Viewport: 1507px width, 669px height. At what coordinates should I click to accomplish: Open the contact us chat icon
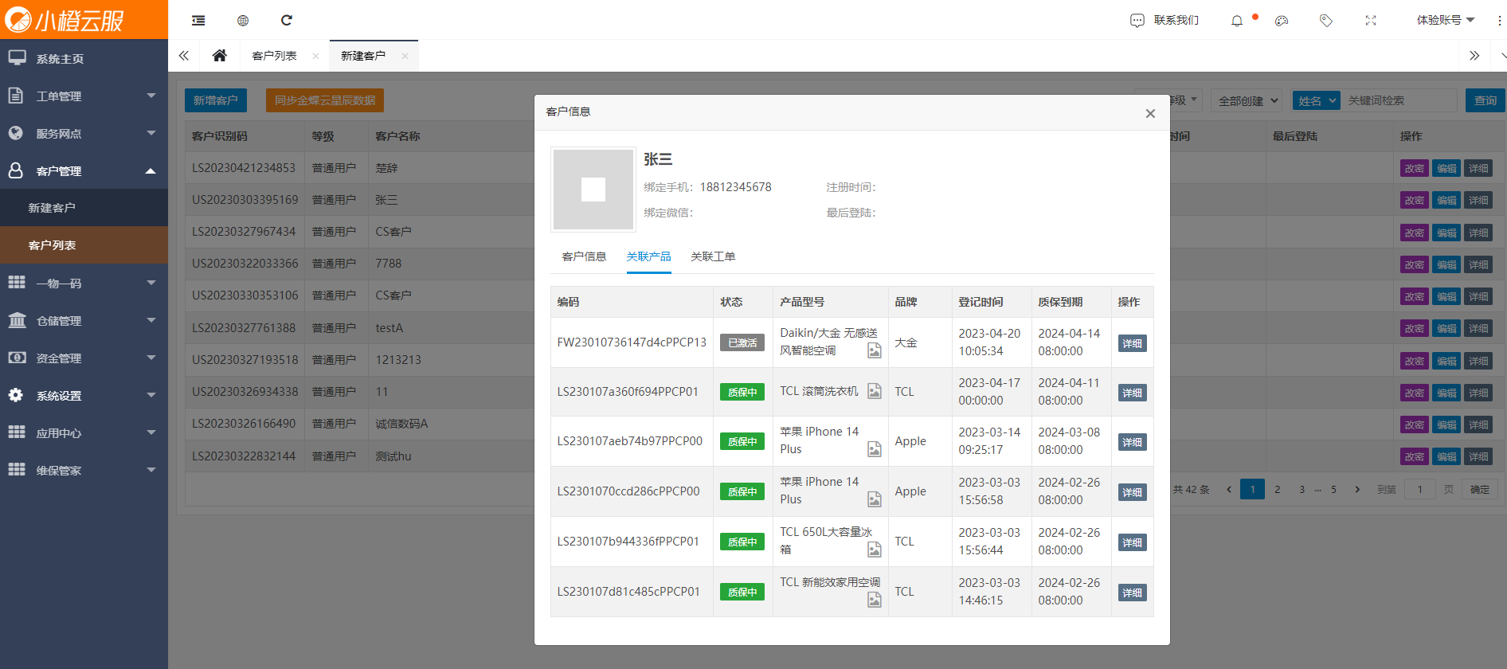[x=1137, y=21]
